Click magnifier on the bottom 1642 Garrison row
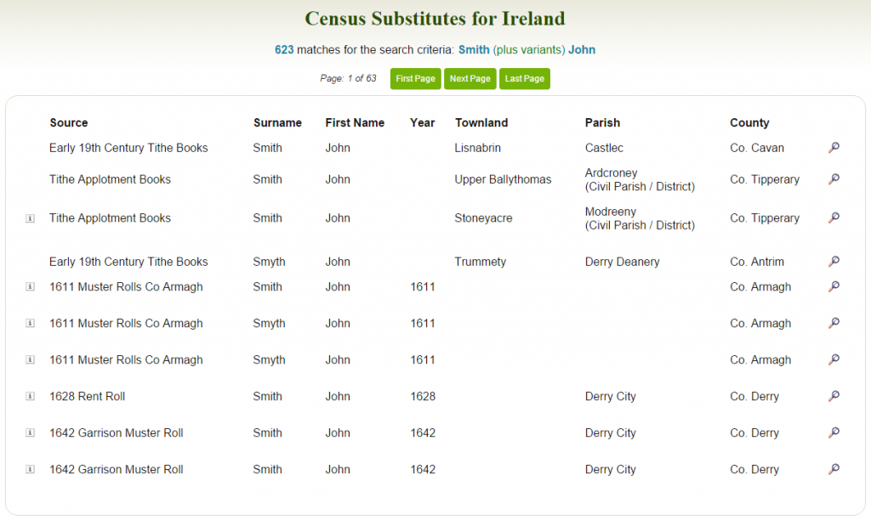This screenshot has height=520, width=871. (834, 470)
